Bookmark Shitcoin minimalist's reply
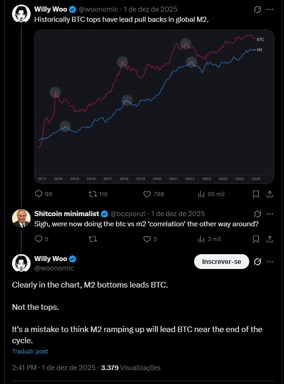Screen dimensions: 284x384 pos(256,239)
